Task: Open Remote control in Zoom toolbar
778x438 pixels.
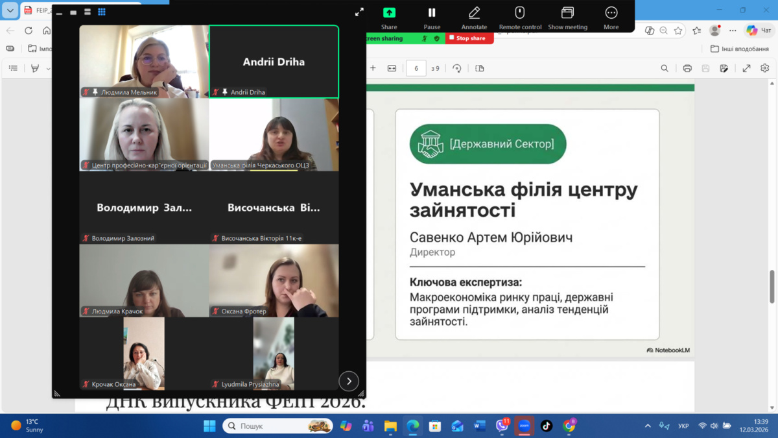Action: (519, 13)
